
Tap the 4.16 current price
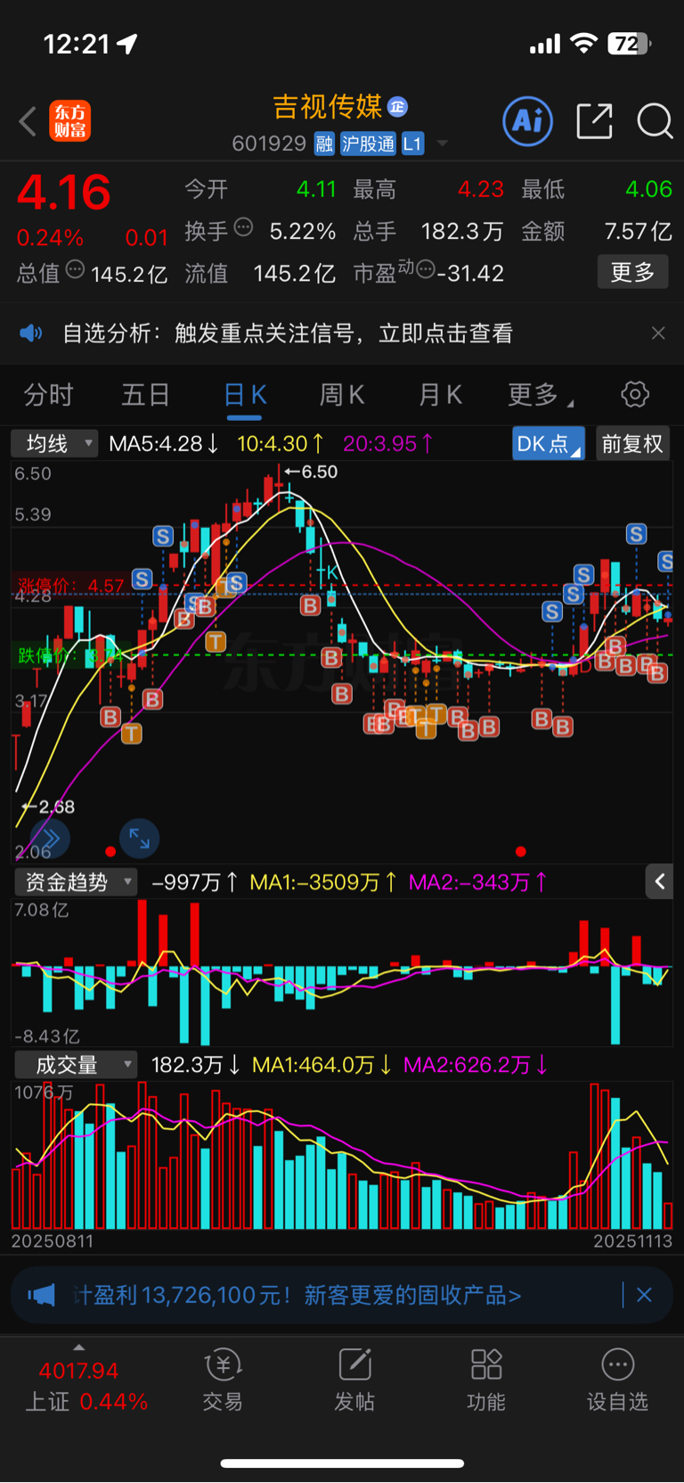click(64, 193)
